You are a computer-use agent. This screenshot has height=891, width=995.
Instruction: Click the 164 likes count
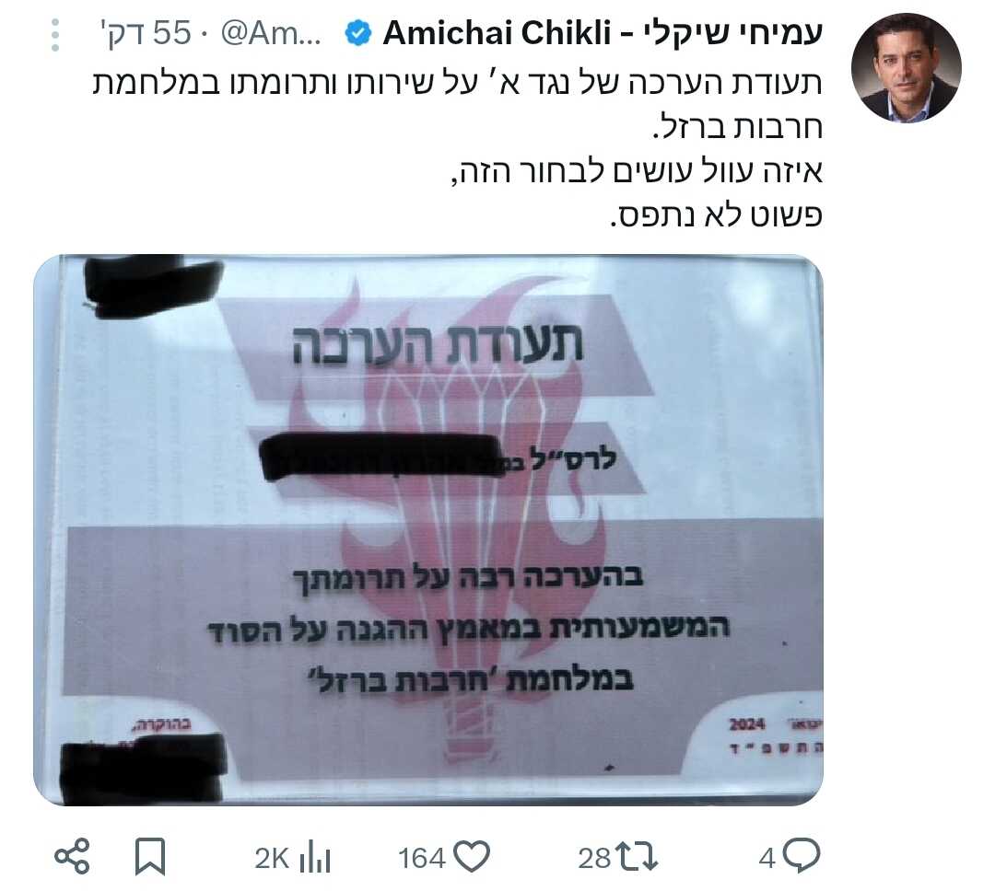(422, 859)
